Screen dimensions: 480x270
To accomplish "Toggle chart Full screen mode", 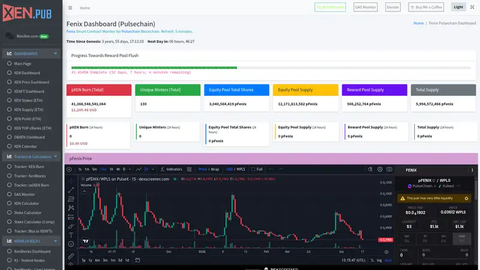I will click(x=257, y=169).
